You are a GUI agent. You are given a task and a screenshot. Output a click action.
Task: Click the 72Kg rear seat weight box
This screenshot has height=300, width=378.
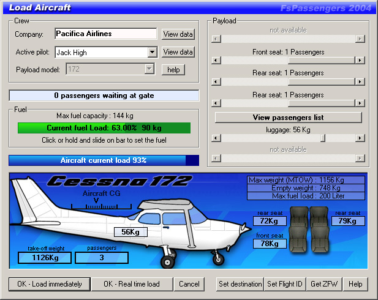[x=270, y=221]
